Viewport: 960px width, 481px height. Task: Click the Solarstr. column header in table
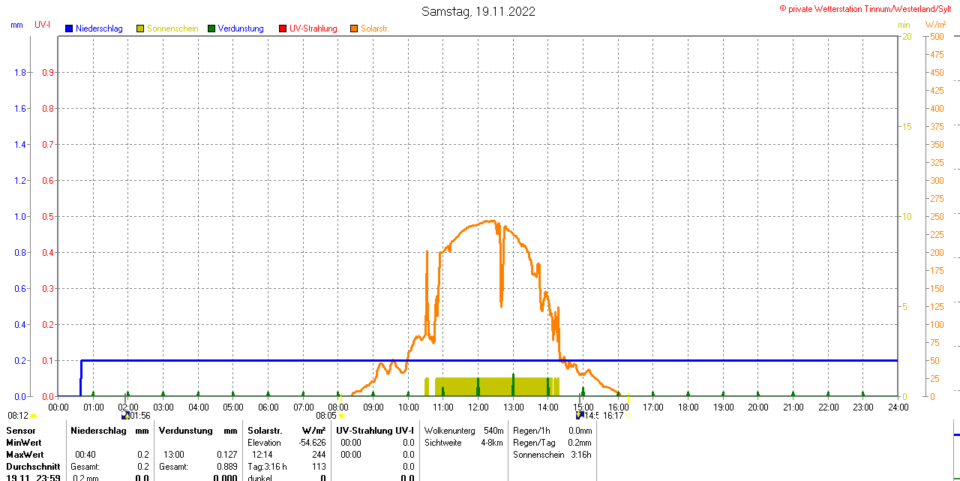[265, 431]
